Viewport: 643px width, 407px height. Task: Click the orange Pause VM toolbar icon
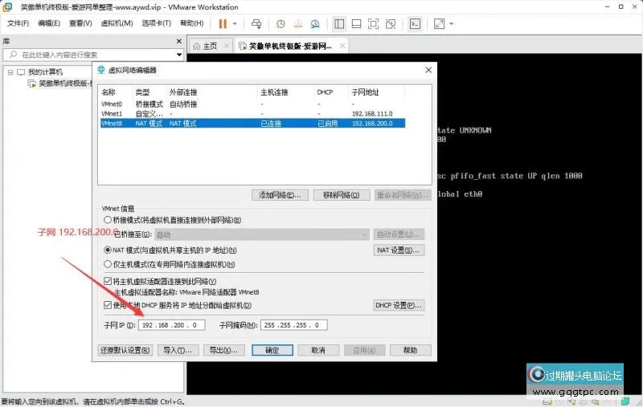click(x=223, y=24)
